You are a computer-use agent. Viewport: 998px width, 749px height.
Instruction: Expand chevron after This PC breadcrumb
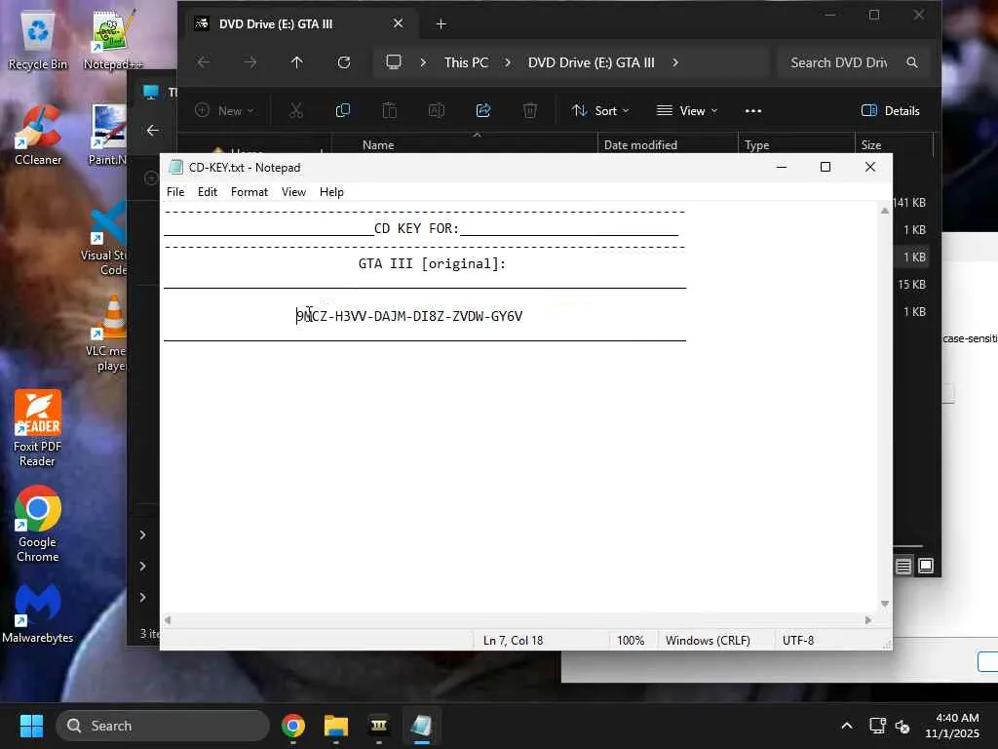click(508, 62)
